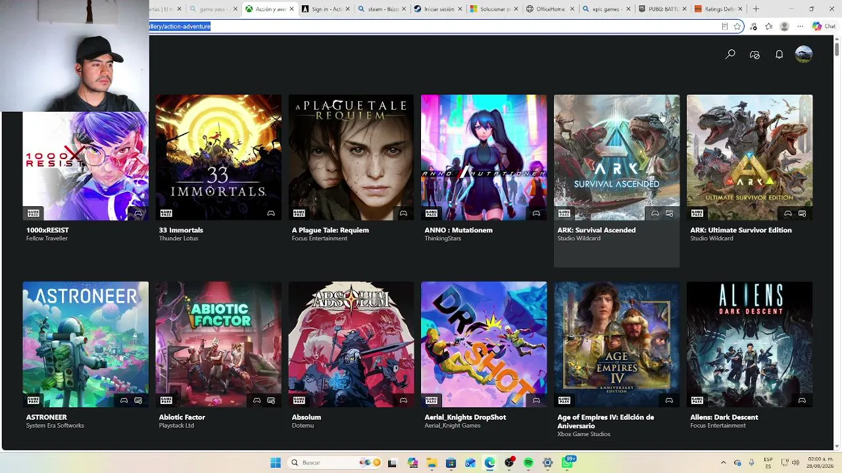Open Spotify from the taskbar

click(528, 462)
